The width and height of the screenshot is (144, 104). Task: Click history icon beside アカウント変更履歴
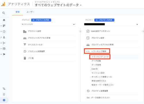click(25, 51)
